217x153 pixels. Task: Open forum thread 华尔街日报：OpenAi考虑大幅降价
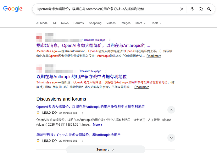click(x=78, y=135)
